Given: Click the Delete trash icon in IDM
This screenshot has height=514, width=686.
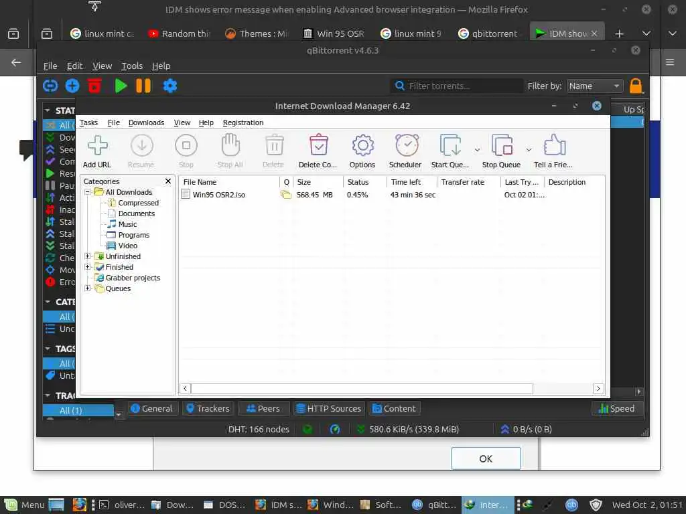Looking at the screenshot, I should (x=274, y=145).
